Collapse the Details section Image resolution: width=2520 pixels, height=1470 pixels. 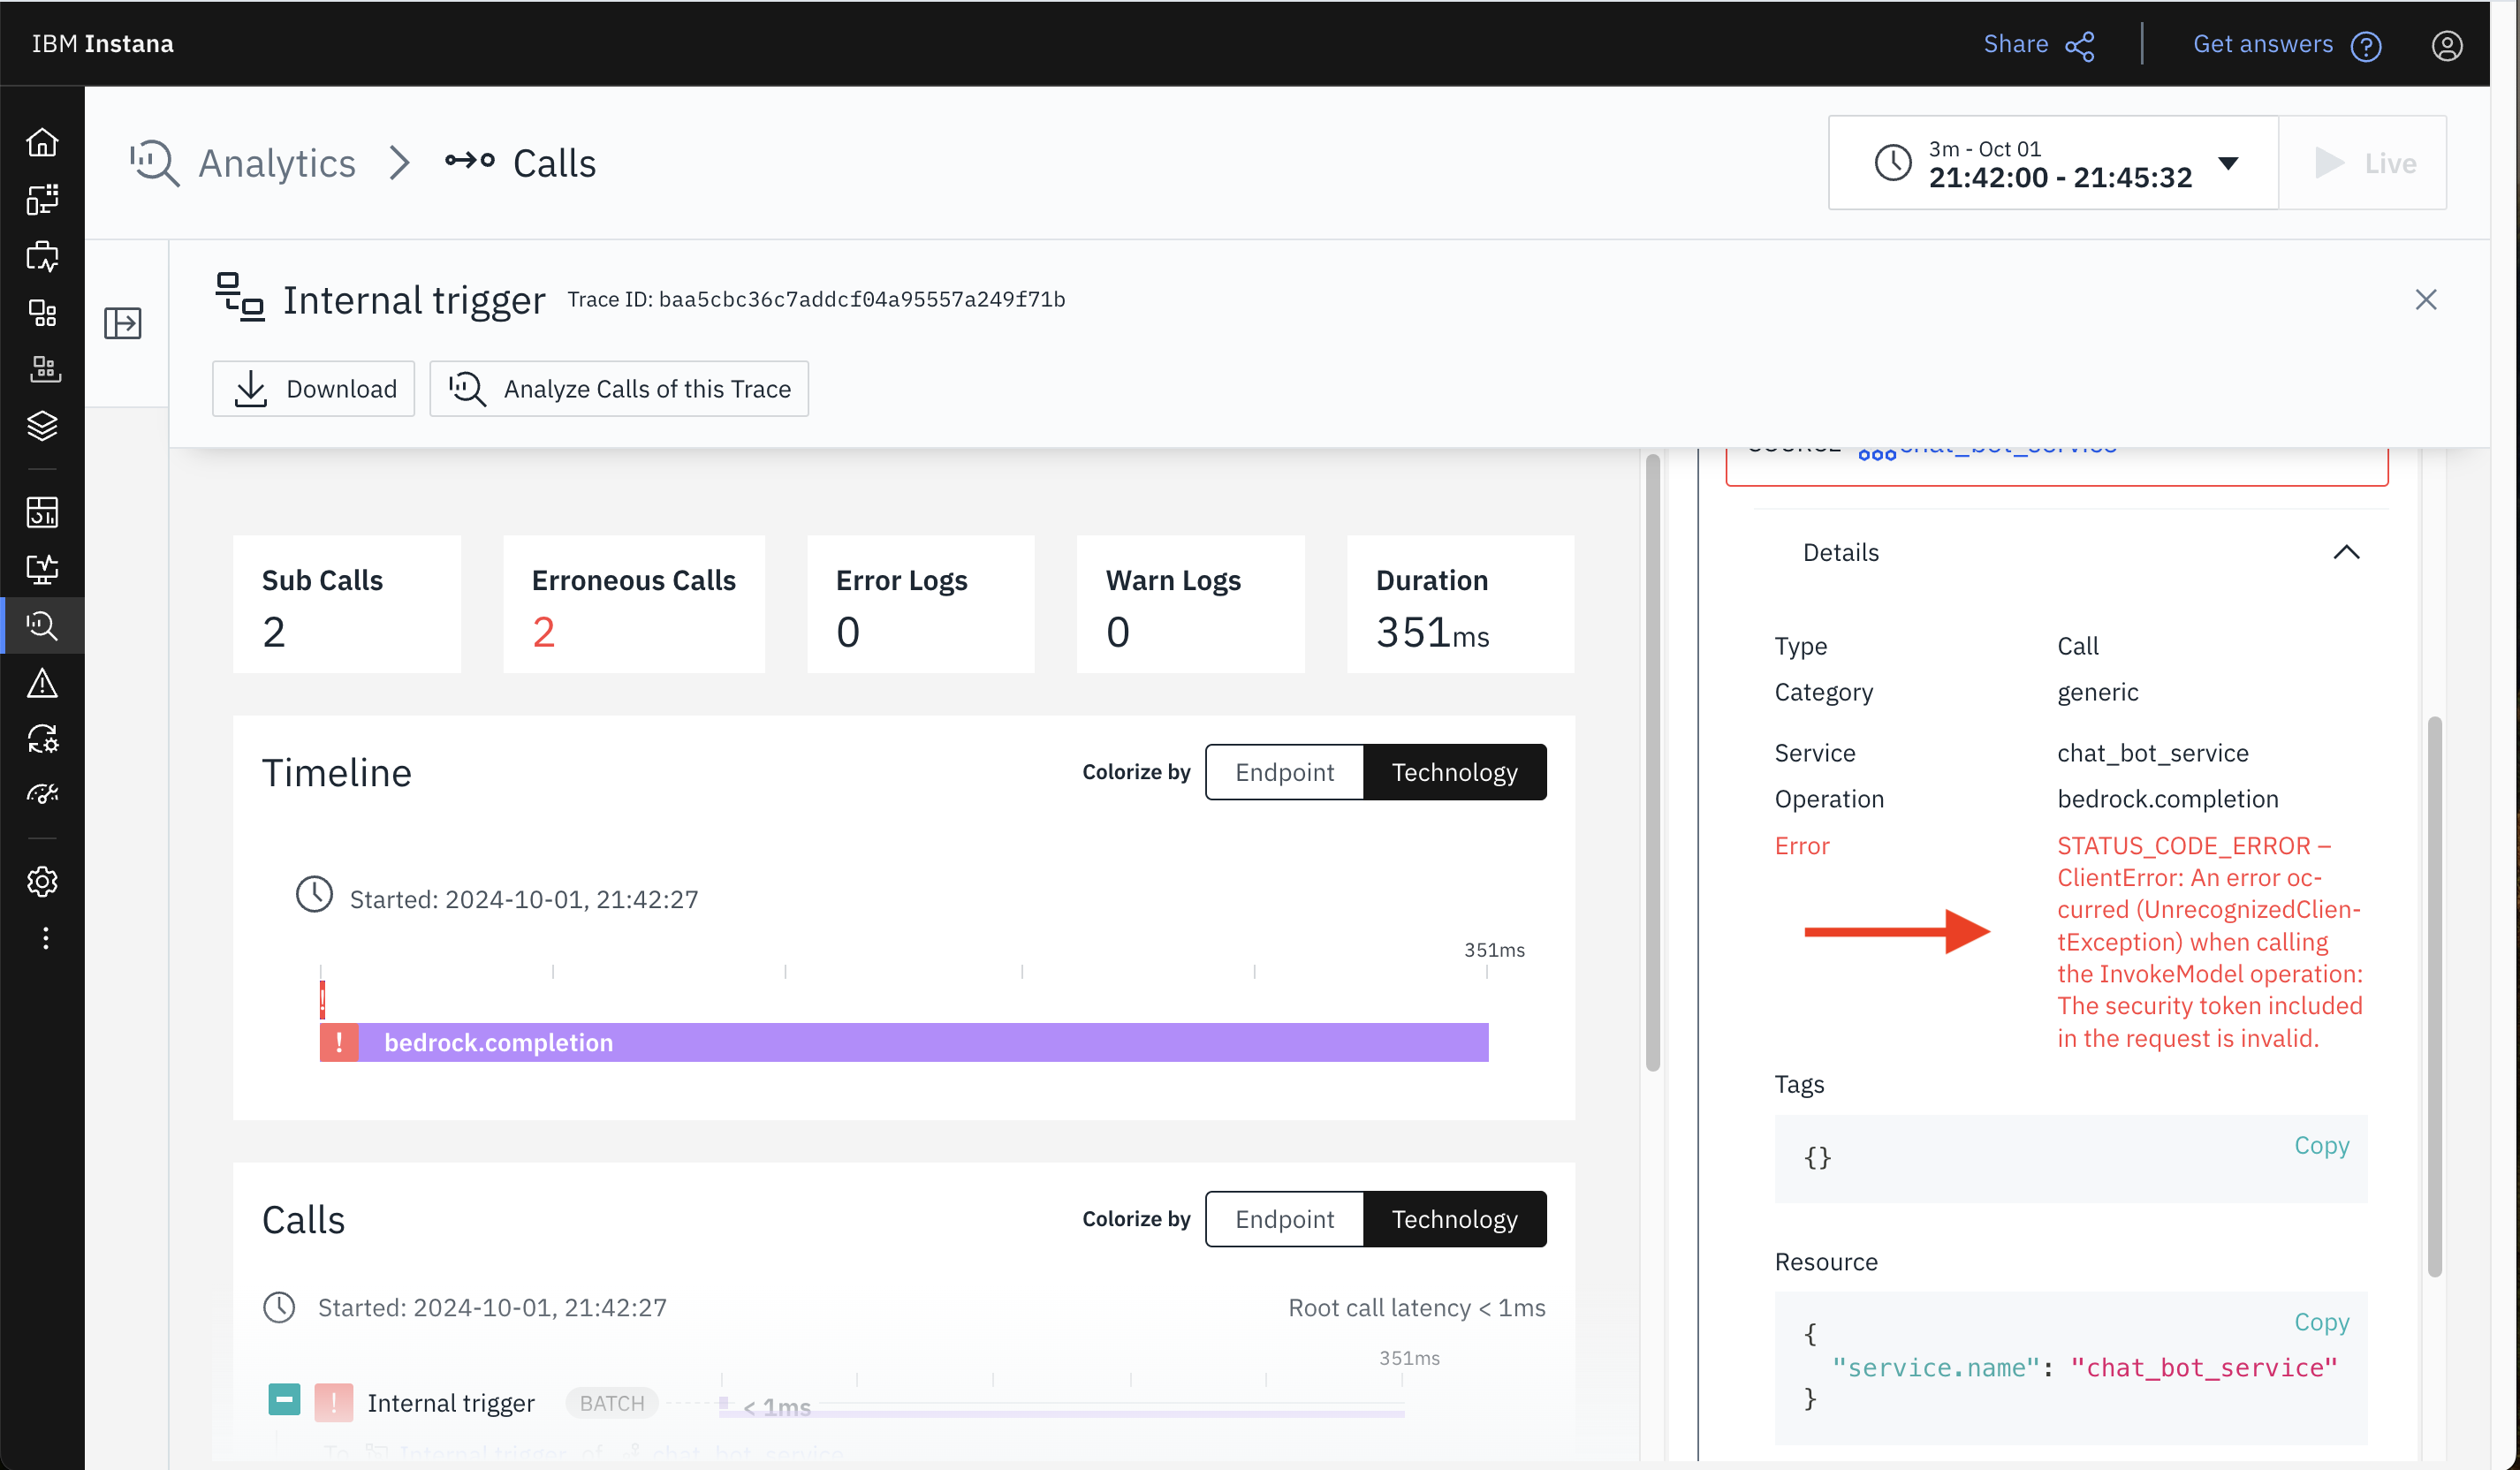pos(2347,552)
